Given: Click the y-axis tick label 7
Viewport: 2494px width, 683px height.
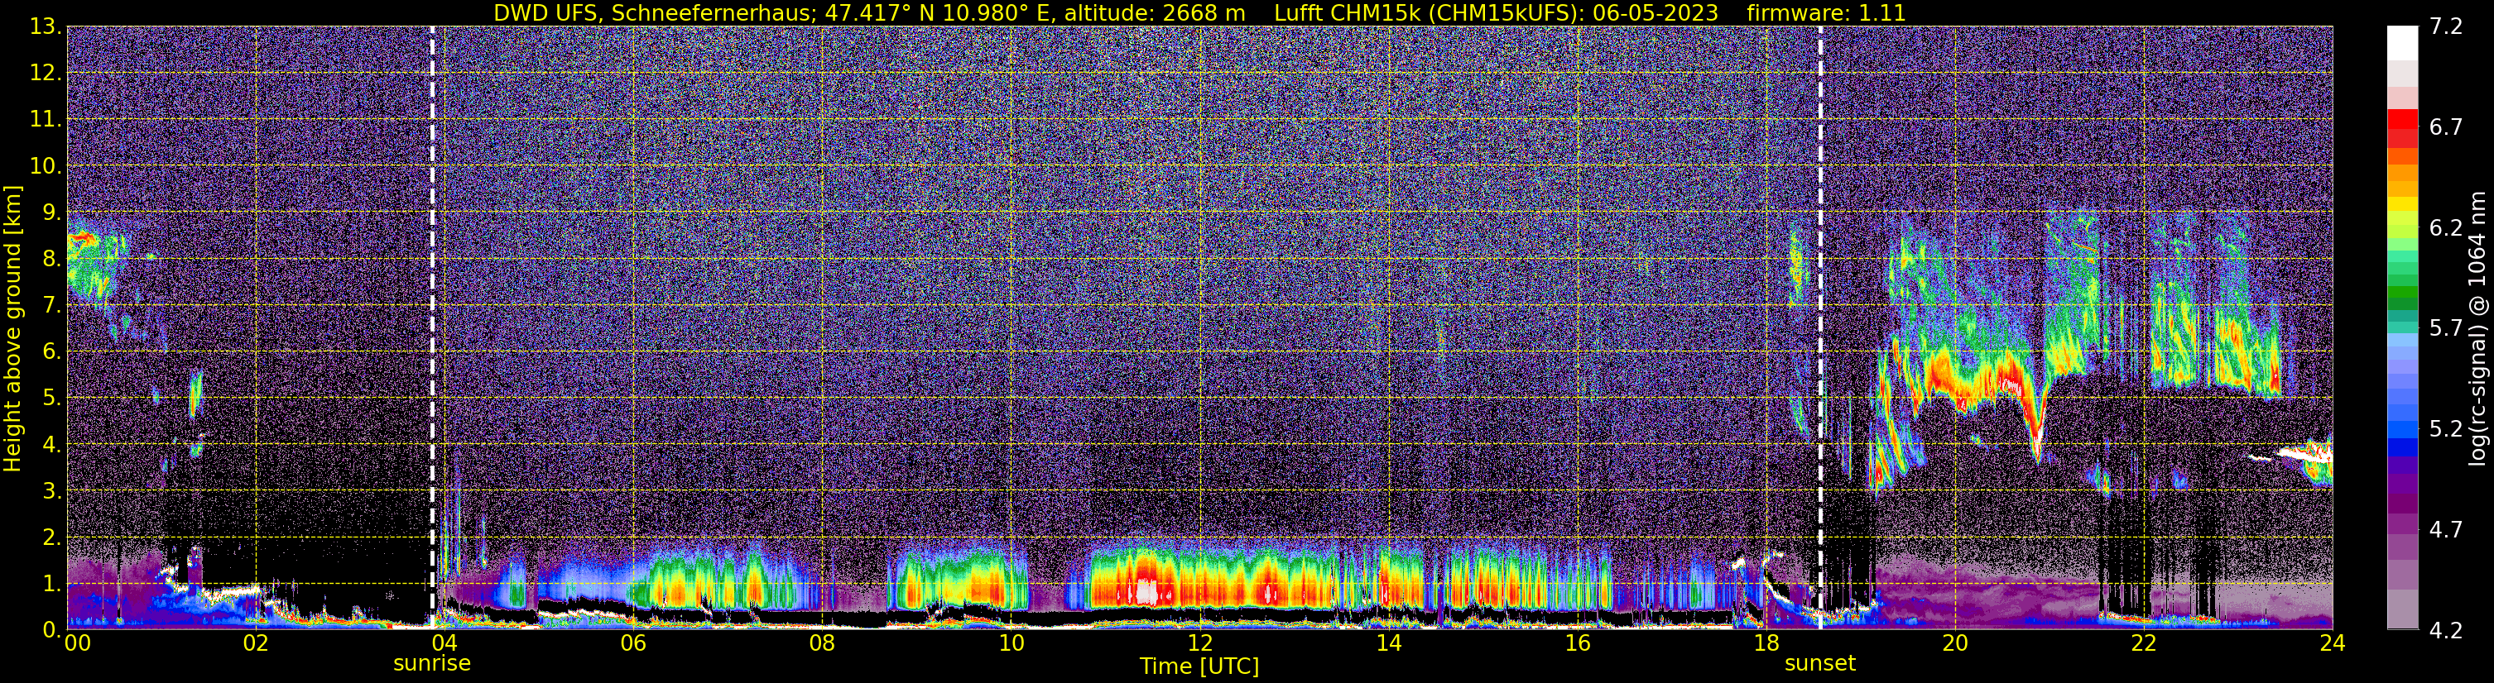Looking at the screenshot, I should click(x=51, y=305).
